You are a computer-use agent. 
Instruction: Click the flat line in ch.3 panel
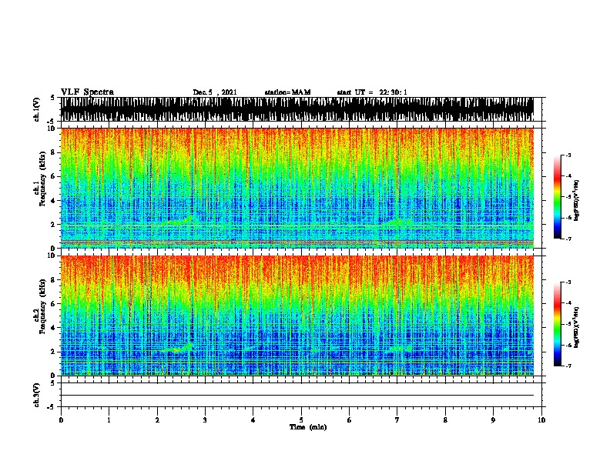pyautogui.click(x=297, y=396)
